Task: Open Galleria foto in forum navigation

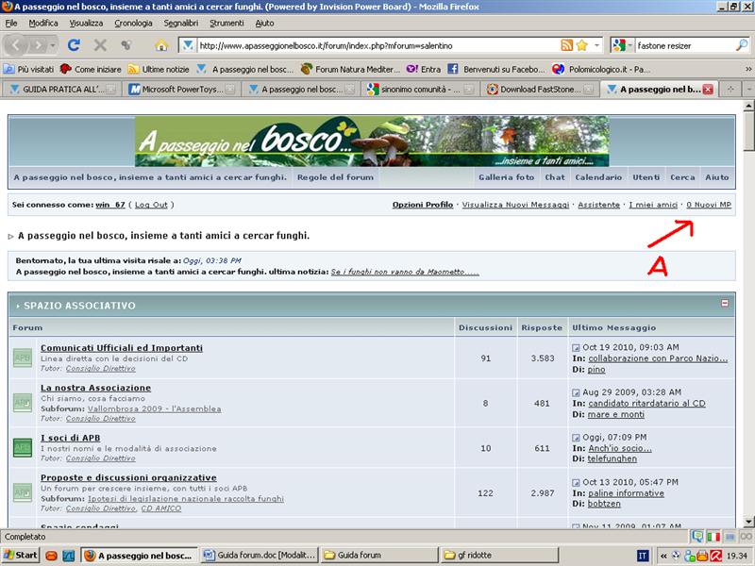Action: point(506,177)
